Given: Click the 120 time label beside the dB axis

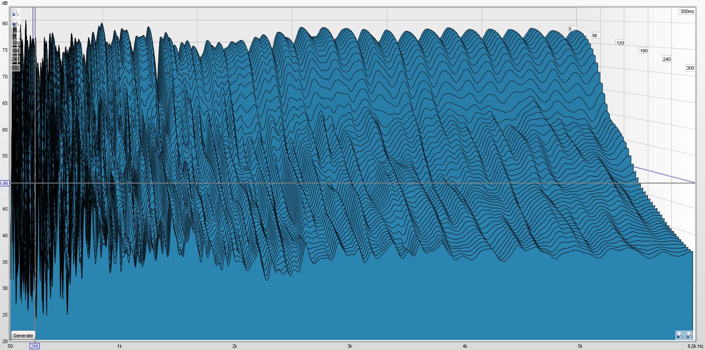Looking at the screenshot, I should pos(16,43).
